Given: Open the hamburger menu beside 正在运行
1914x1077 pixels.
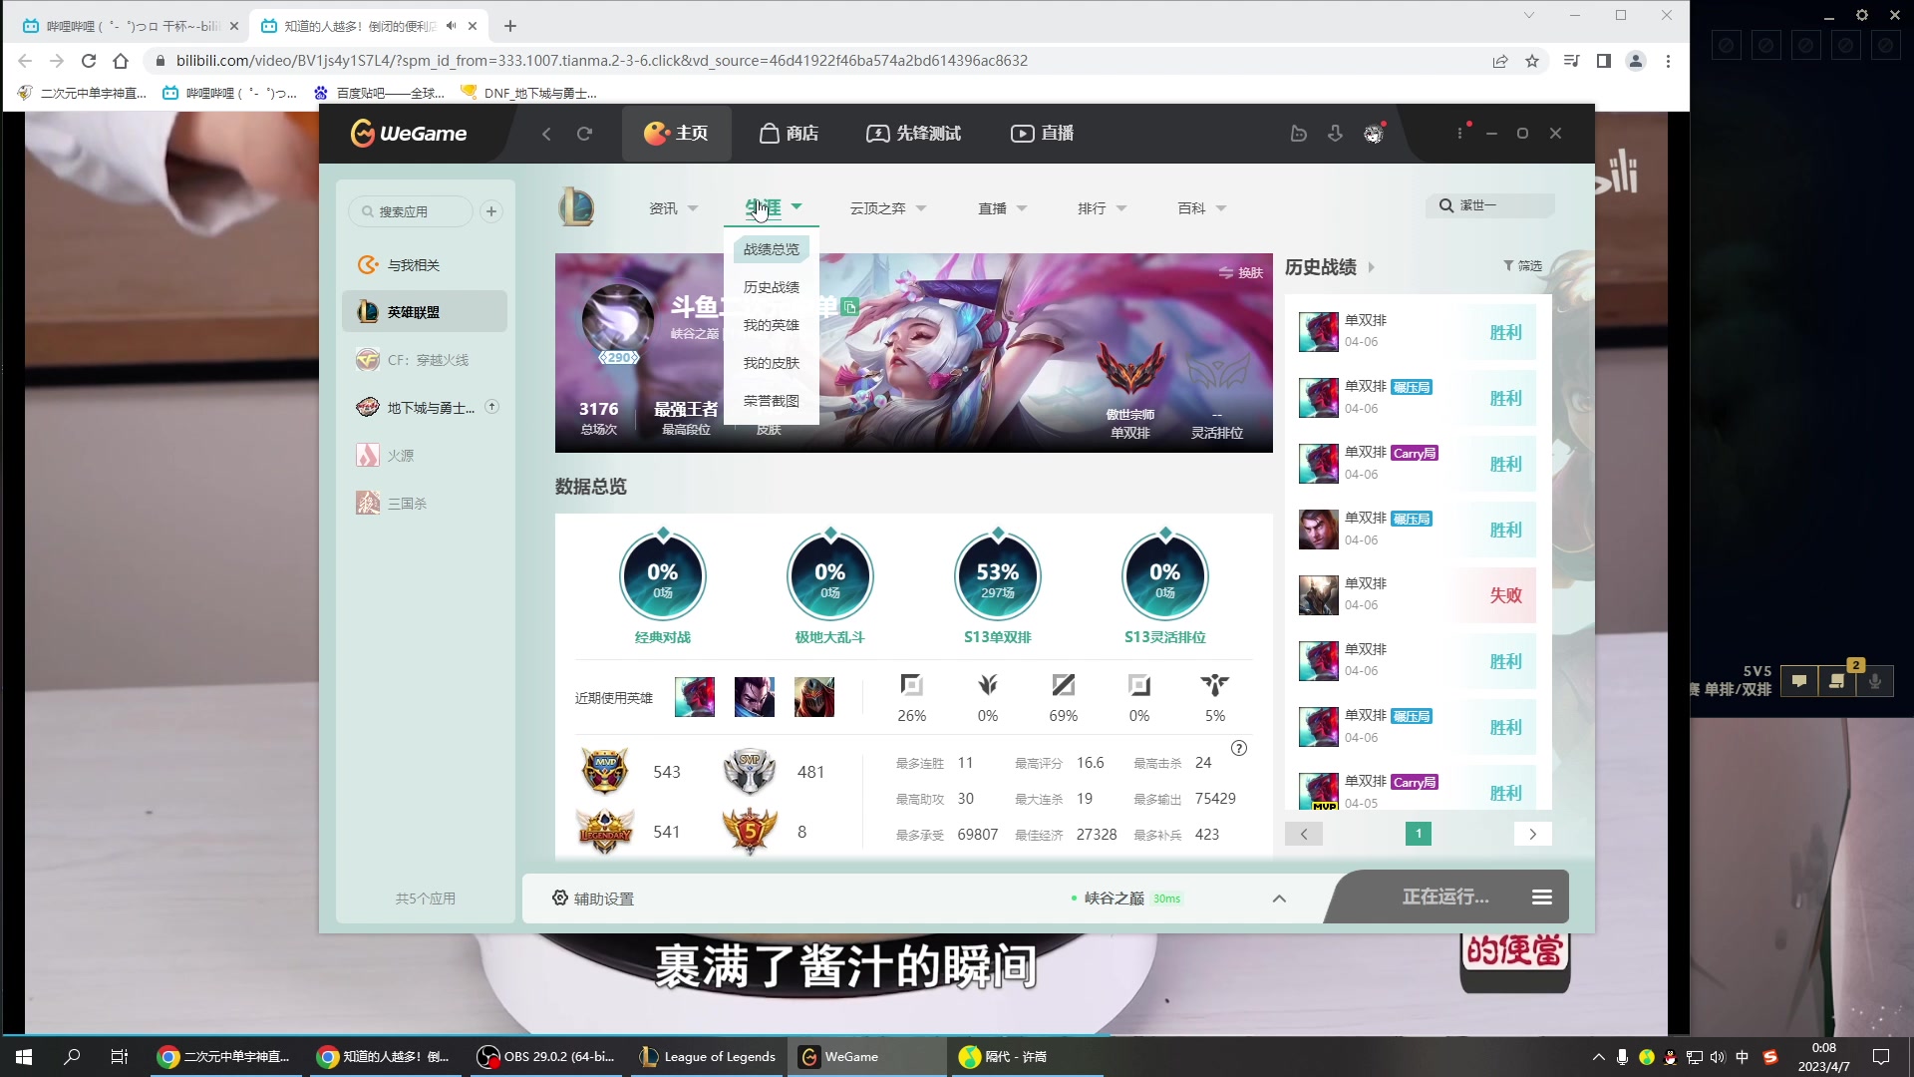Looking at the screenshot, I should click(1542, 897).
